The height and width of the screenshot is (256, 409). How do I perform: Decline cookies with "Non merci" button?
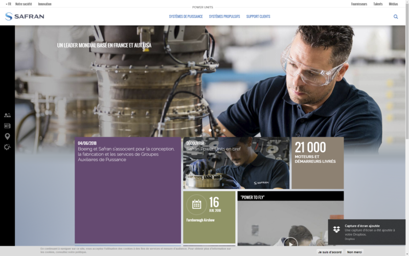tap(355, 252)
